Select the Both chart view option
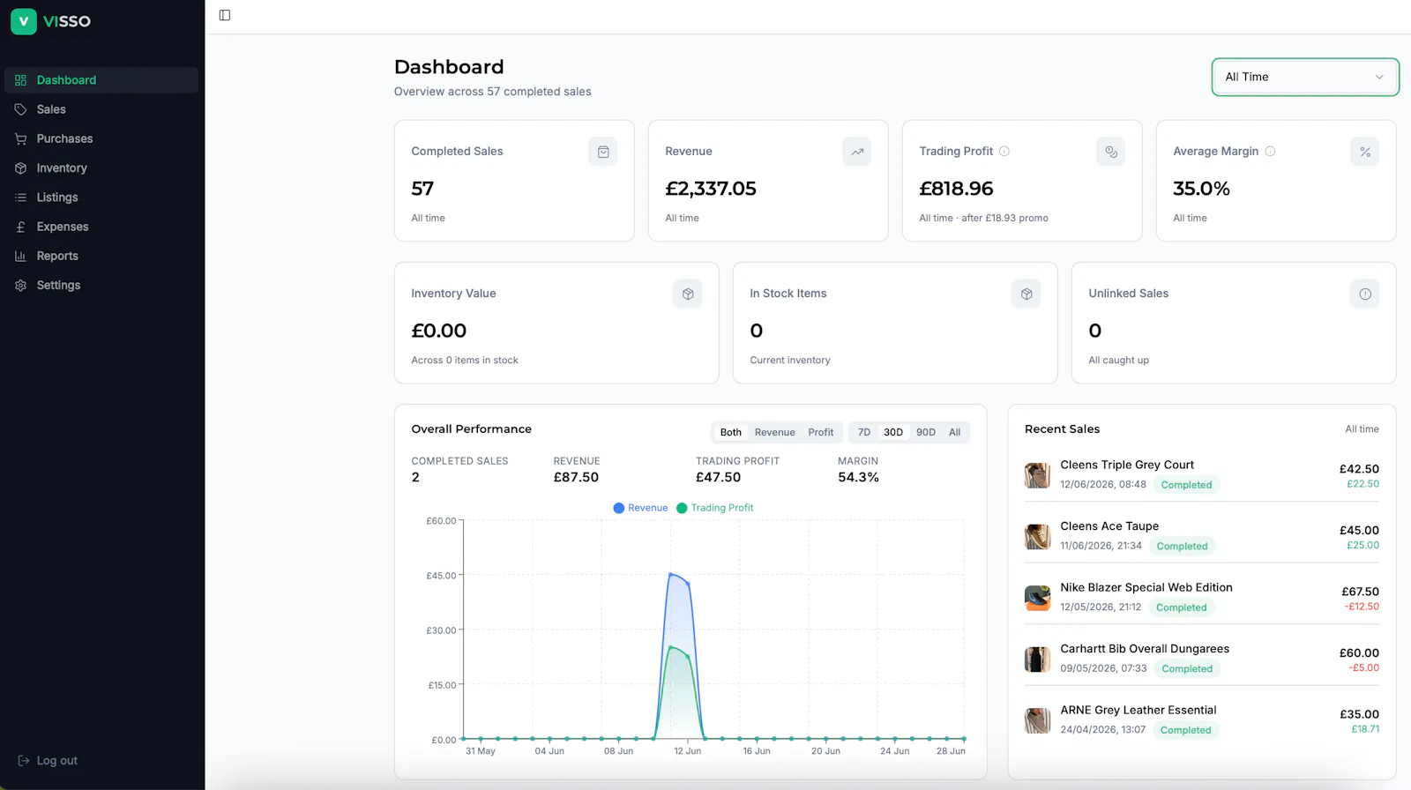This screenshot has width=1411, height=790. pos(731,432)
